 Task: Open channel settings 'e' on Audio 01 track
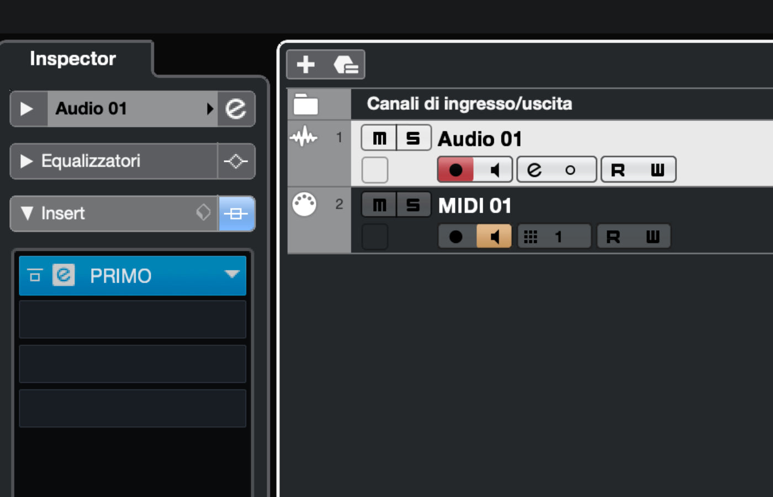tap(534, 170)
